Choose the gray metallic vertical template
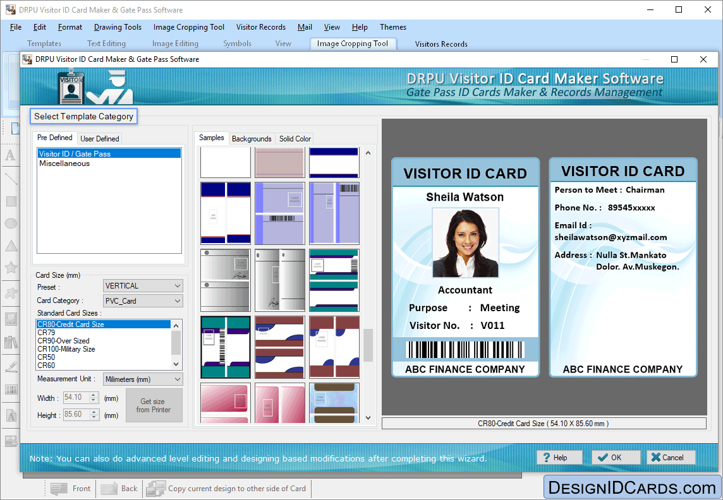Screen dimensions: 723x500 pos(280,280)
